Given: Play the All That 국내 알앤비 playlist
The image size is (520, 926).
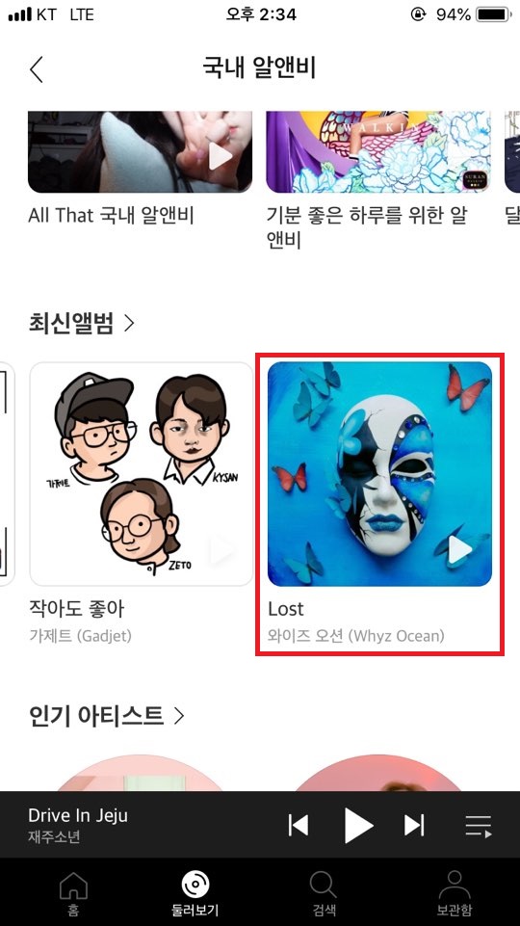Looking at the screenshot, I should (221, 157).
